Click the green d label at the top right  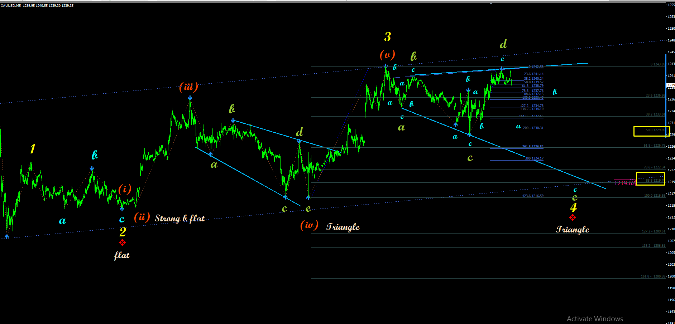tap(503, 44)
